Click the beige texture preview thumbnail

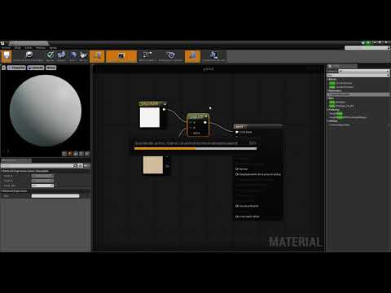[x=153, y=164]
